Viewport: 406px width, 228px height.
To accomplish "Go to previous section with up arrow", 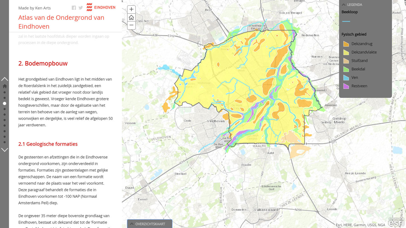I will [x=4, y=79].
